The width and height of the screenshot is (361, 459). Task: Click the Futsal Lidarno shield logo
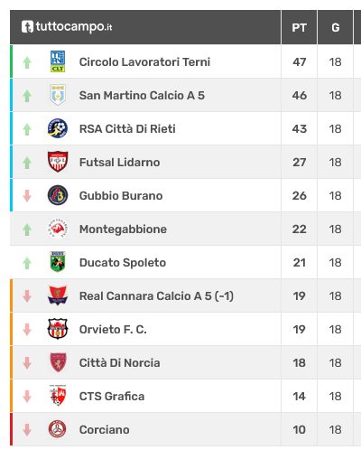[58, 162]
